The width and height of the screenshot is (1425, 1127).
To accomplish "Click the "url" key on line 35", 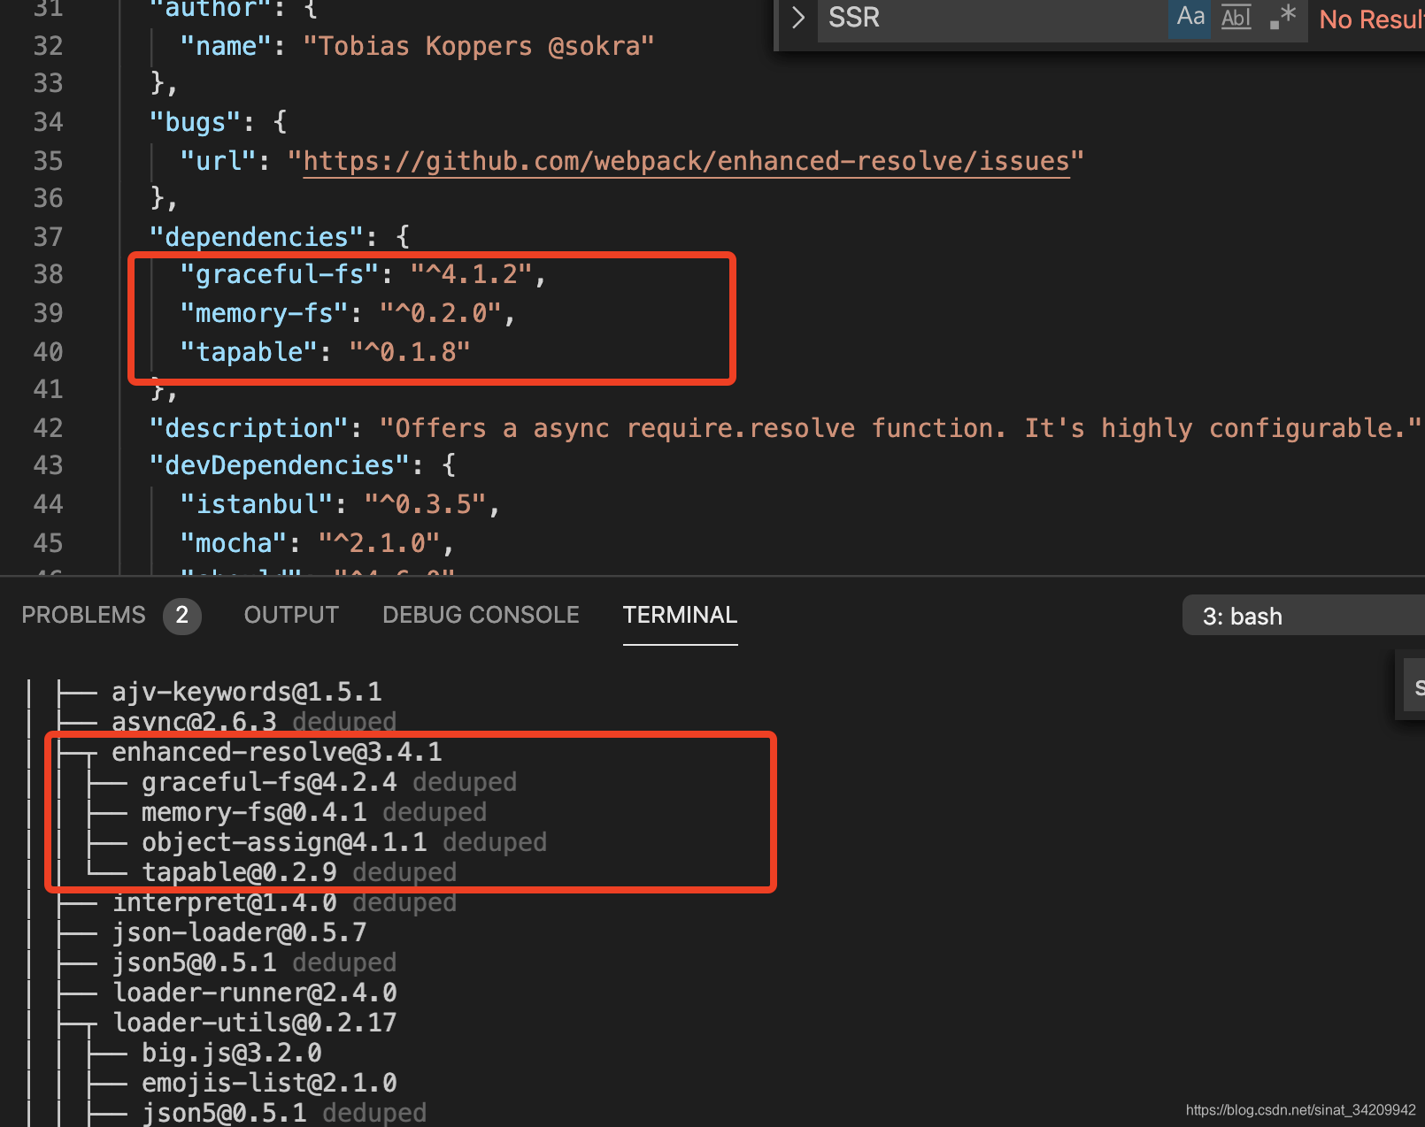I will click(x=218, y=161).
